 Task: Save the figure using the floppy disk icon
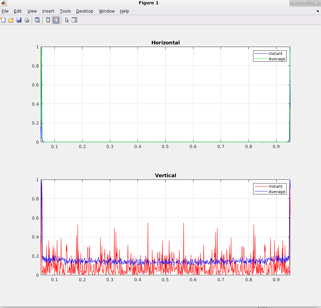coord(19,20)
